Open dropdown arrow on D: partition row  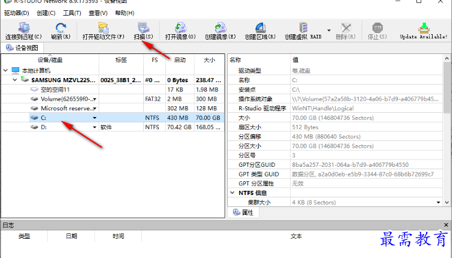[x=95, y=127]
